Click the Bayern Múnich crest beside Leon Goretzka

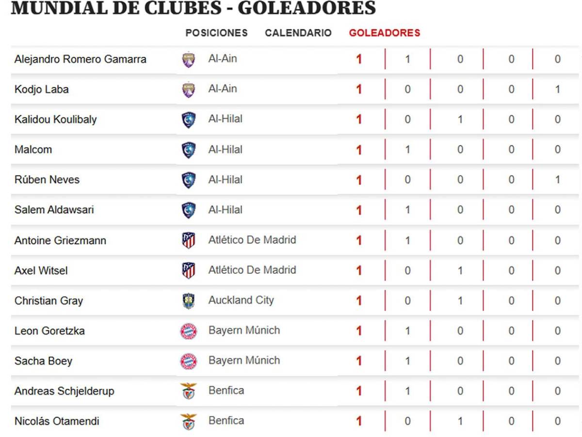pyautogui.click(x=189, y=330)
